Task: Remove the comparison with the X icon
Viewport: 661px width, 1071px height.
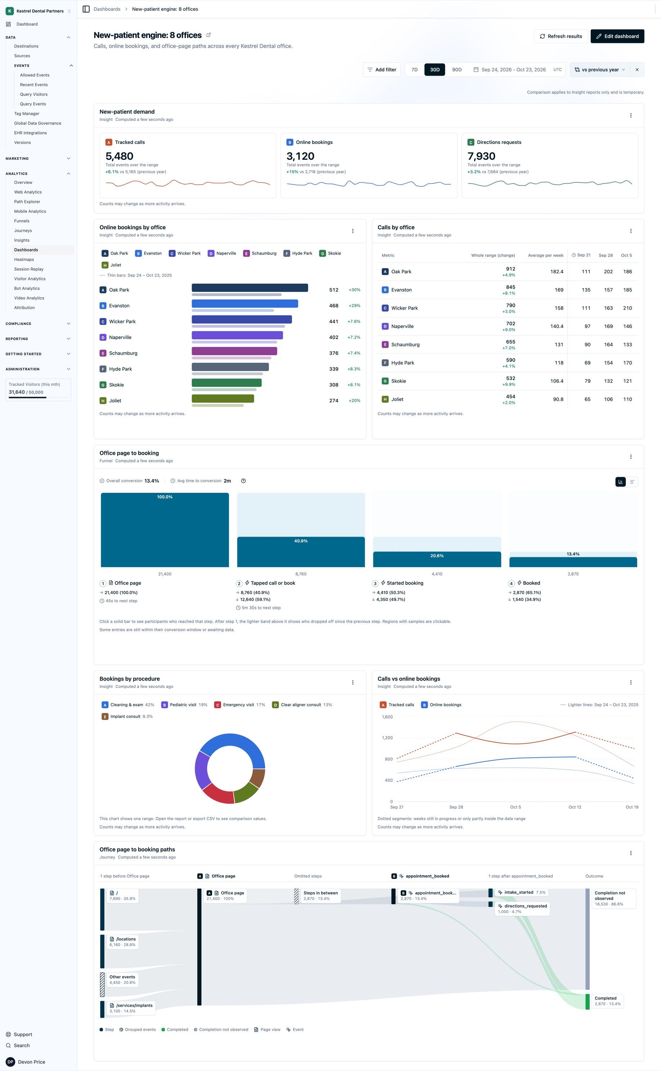Action: 637,69
